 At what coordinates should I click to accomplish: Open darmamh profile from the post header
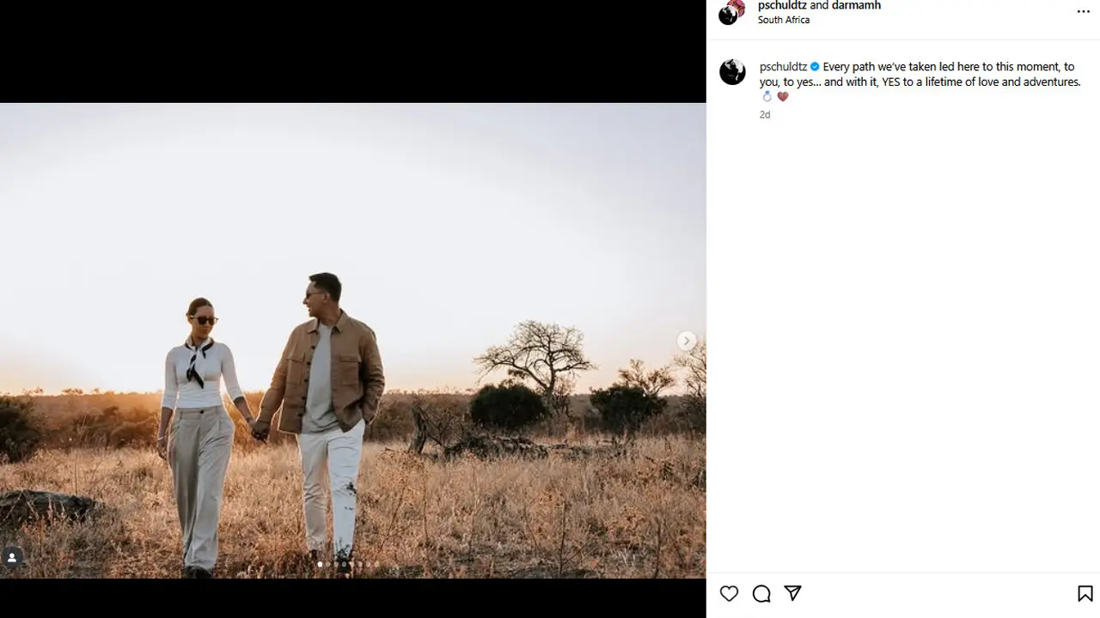[856, 6]
